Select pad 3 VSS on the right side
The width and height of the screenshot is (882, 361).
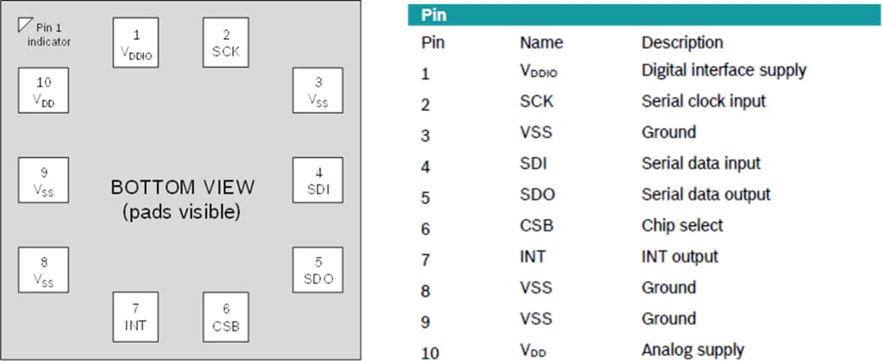point(318,90)
